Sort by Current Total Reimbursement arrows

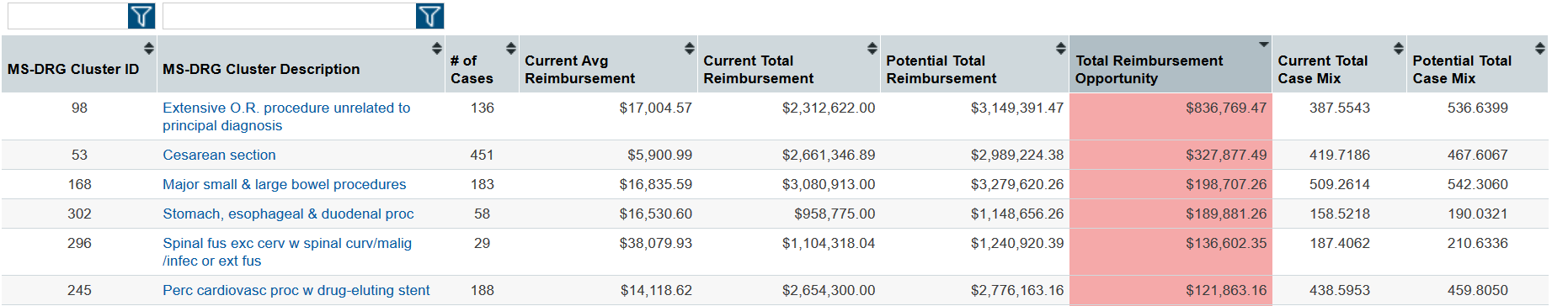pyautogui.click(x=872, y=48)
